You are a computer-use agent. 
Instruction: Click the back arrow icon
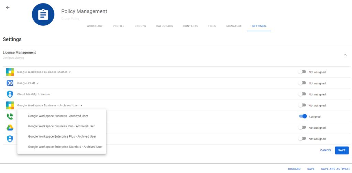tap(8, 8)
